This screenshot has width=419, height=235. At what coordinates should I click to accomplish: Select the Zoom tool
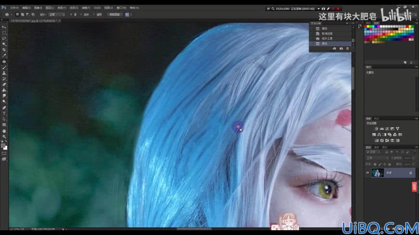(4, 136)
